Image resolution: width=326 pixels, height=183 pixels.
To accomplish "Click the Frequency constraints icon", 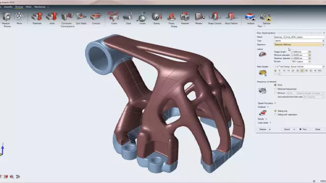I will tap(262, 90).
